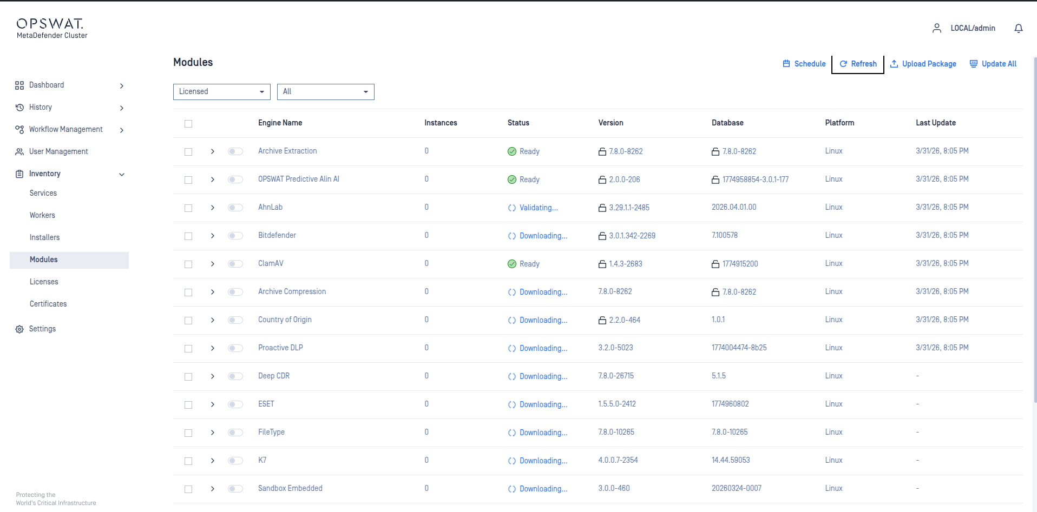Viewport: 1037px width, 512px height.
Task: Select all engines with header checkbox
Action: pyautogui.click(x=188, y=124)
